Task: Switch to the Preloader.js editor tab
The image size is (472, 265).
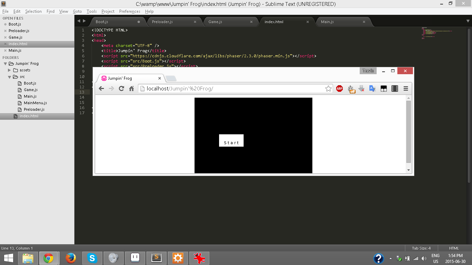Action: tap(174, 22)
